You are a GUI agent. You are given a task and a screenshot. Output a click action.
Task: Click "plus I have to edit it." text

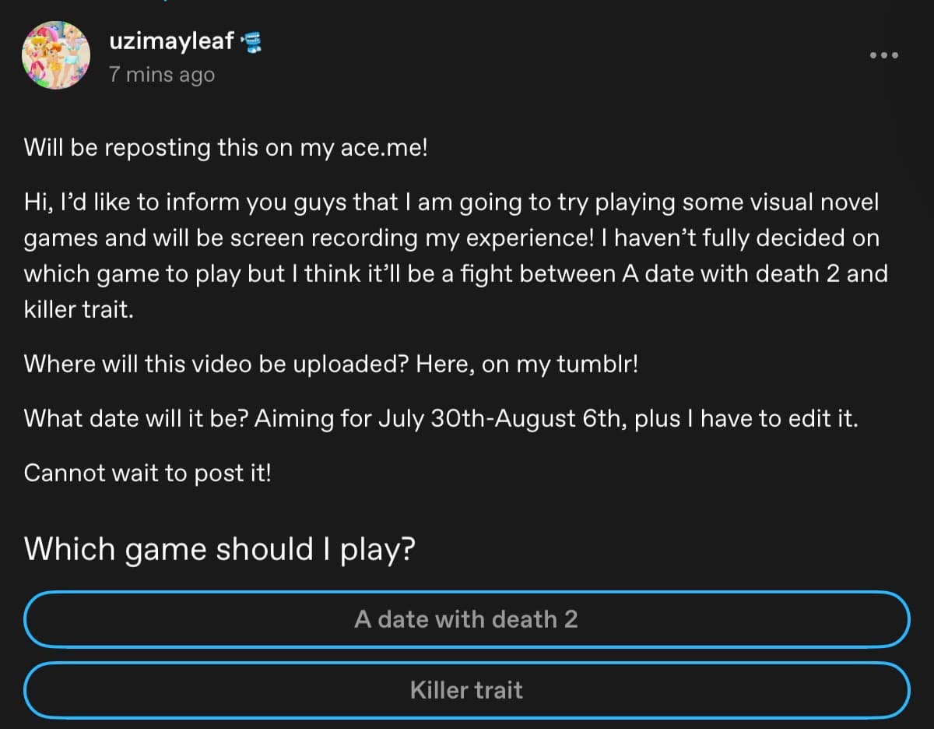pyautogui.click(x=746, y=419)
